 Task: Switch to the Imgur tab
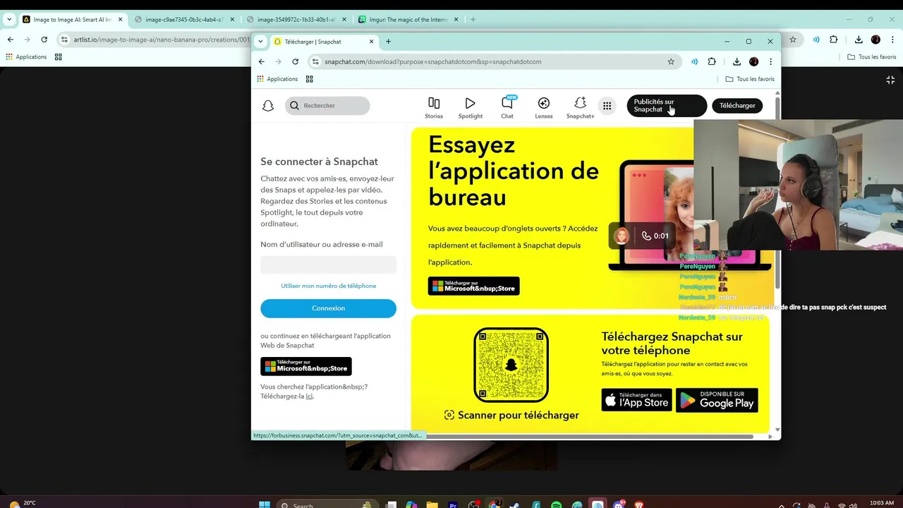click(x=409, y=20)
